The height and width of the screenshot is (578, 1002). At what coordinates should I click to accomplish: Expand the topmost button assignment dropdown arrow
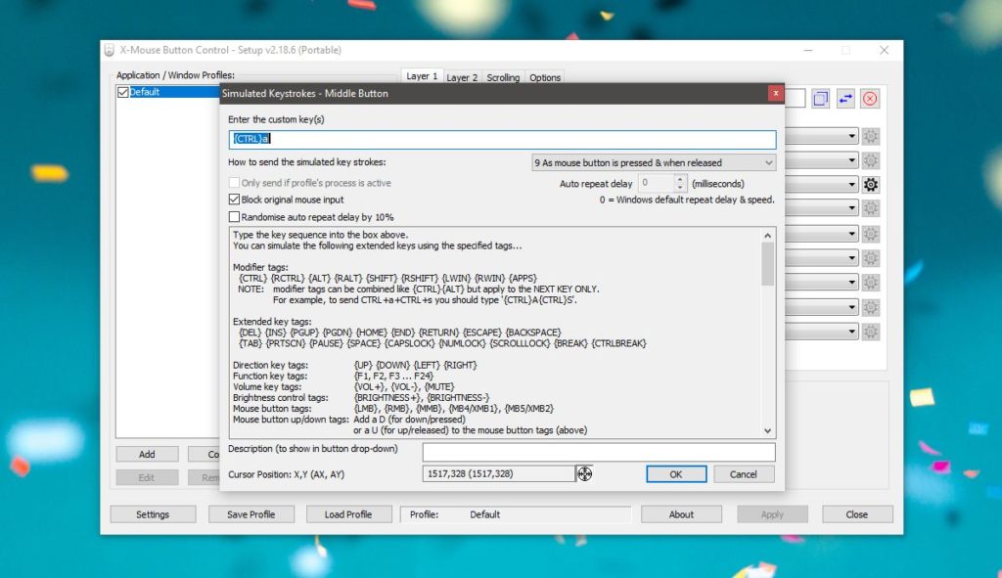click(x=851, y=137)
